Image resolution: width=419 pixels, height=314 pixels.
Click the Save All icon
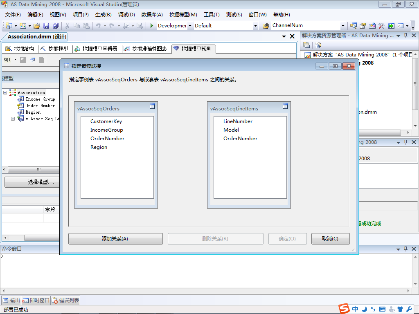click(56, 26)
